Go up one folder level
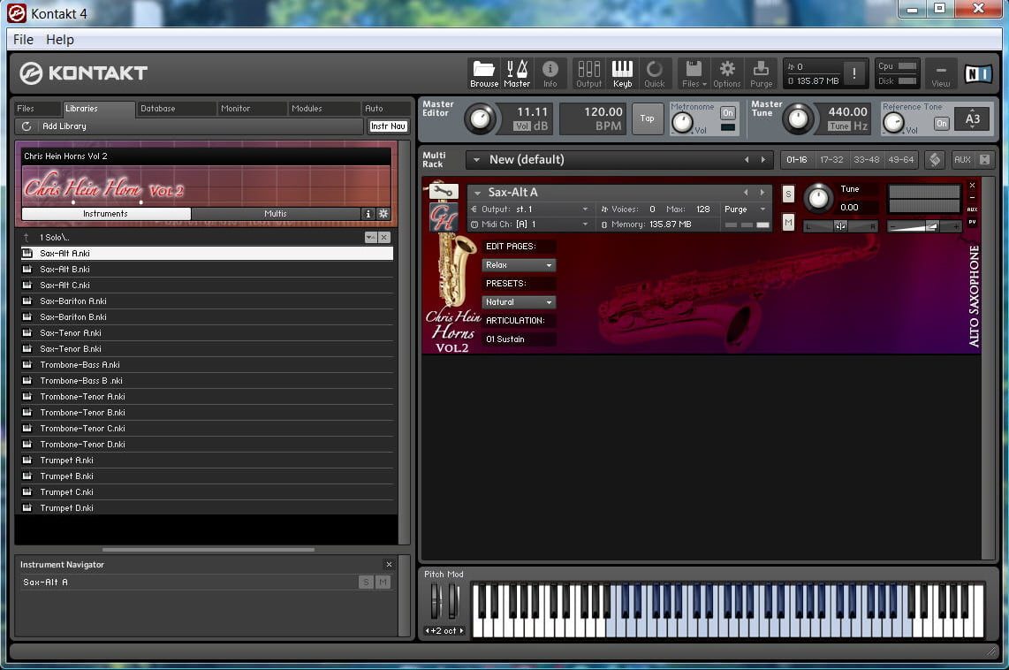The image size is (1009, 670). point(27,238)
